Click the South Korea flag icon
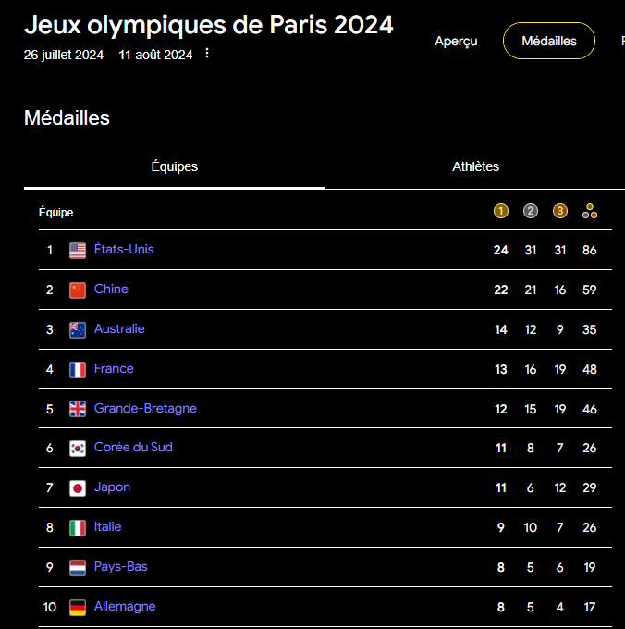 (x=78, y=448)
